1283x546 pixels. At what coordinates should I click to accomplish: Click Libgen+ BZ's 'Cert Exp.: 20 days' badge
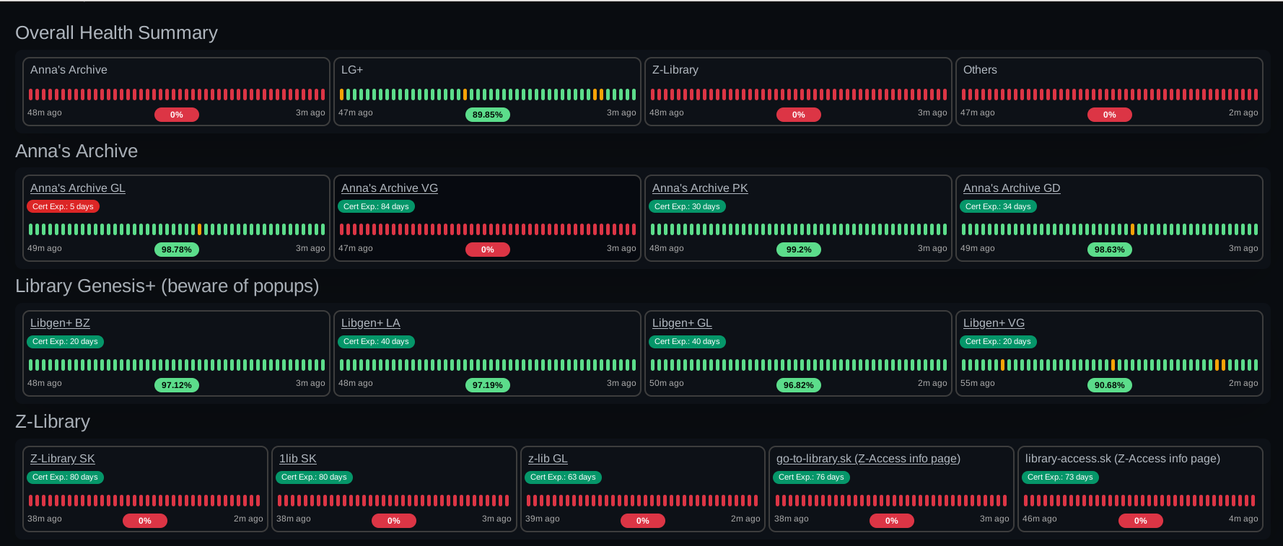coord(65,342)
